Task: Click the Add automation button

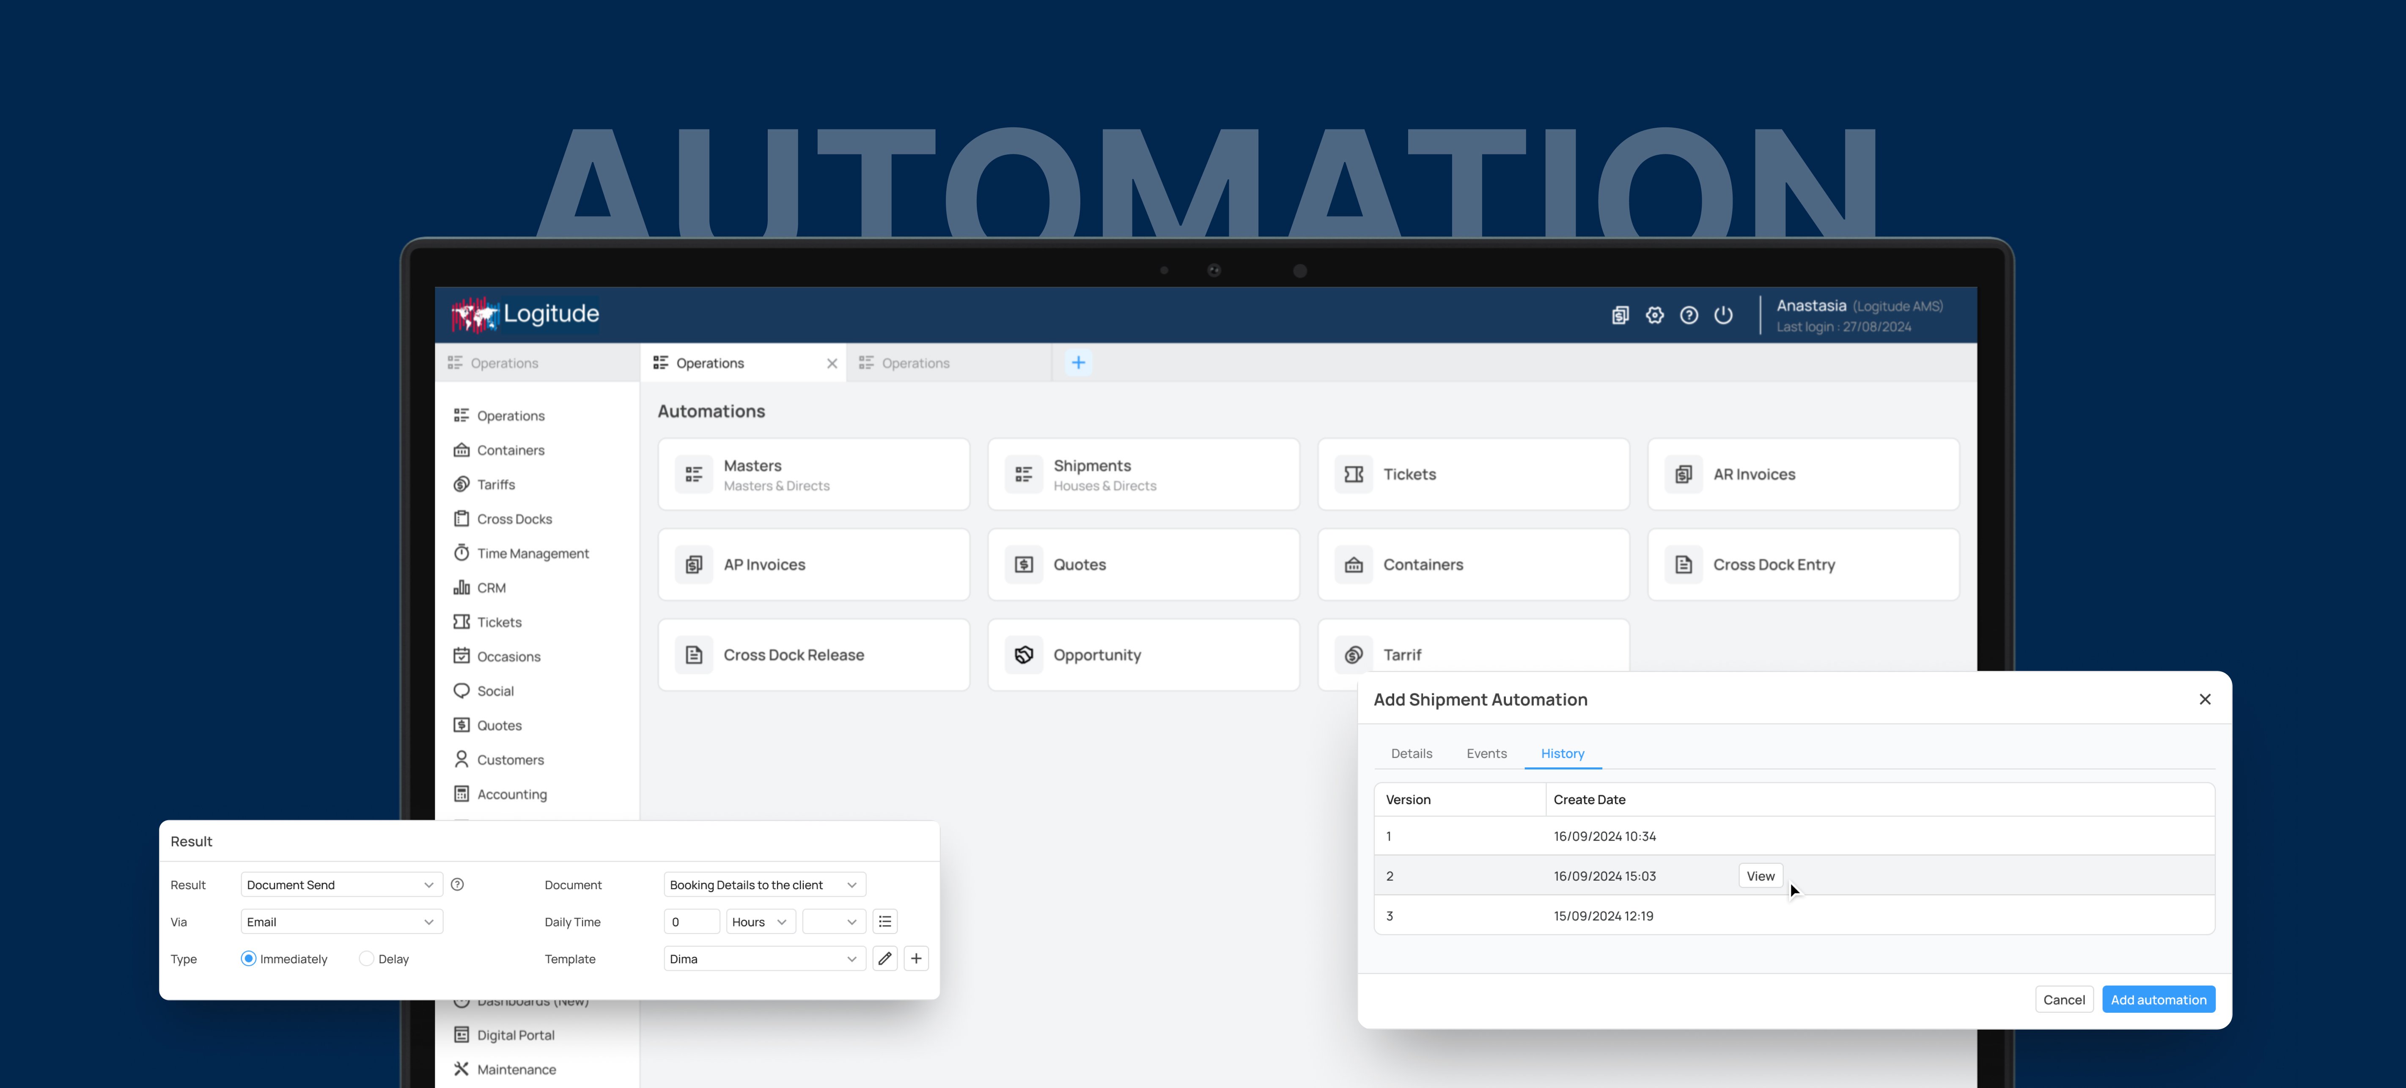Action: coord(2158,999)
